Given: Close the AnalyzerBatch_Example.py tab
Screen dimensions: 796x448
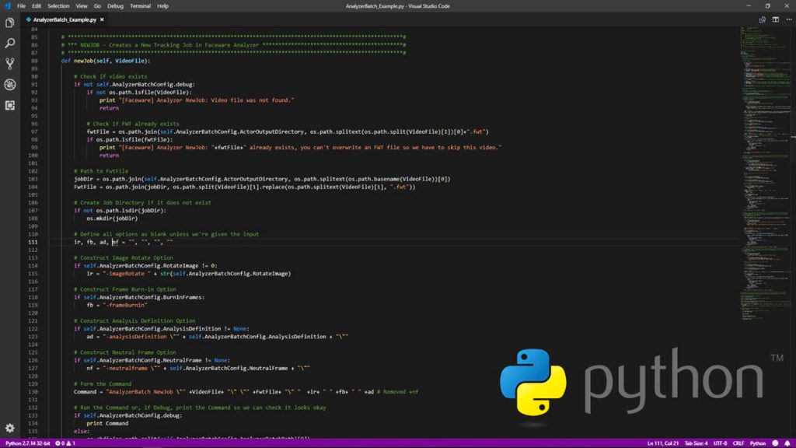Looking at the screenshot, I should [102, 19].
